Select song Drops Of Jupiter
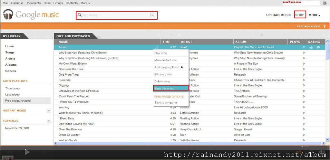 tap(69, 135)
